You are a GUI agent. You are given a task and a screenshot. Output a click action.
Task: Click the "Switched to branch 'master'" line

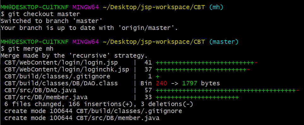(x=52, y=21)
